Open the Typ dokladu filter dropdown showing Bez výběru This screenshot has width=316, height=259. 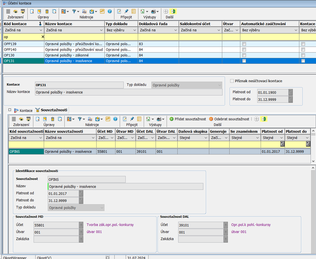tap(135, 30)
